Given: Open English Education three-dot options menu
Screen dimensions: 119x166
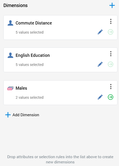Looking at the screenshot, I should (x=111, y=54).
